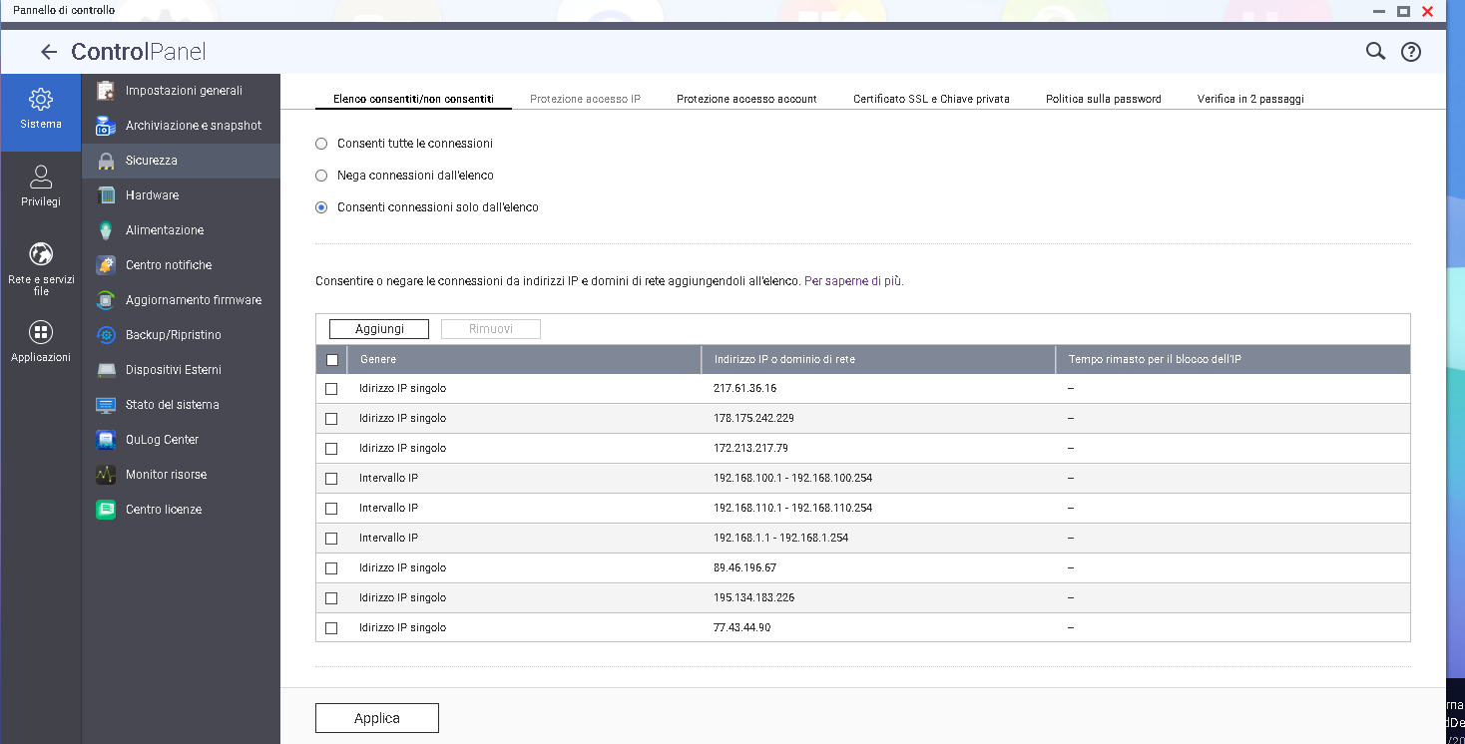Open Politica sulla password tab

coord(1104,99)
